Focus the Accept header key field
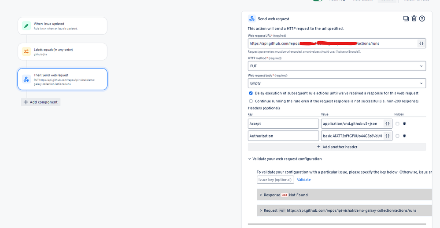440x228 pixels. click(x=283, y=123)
